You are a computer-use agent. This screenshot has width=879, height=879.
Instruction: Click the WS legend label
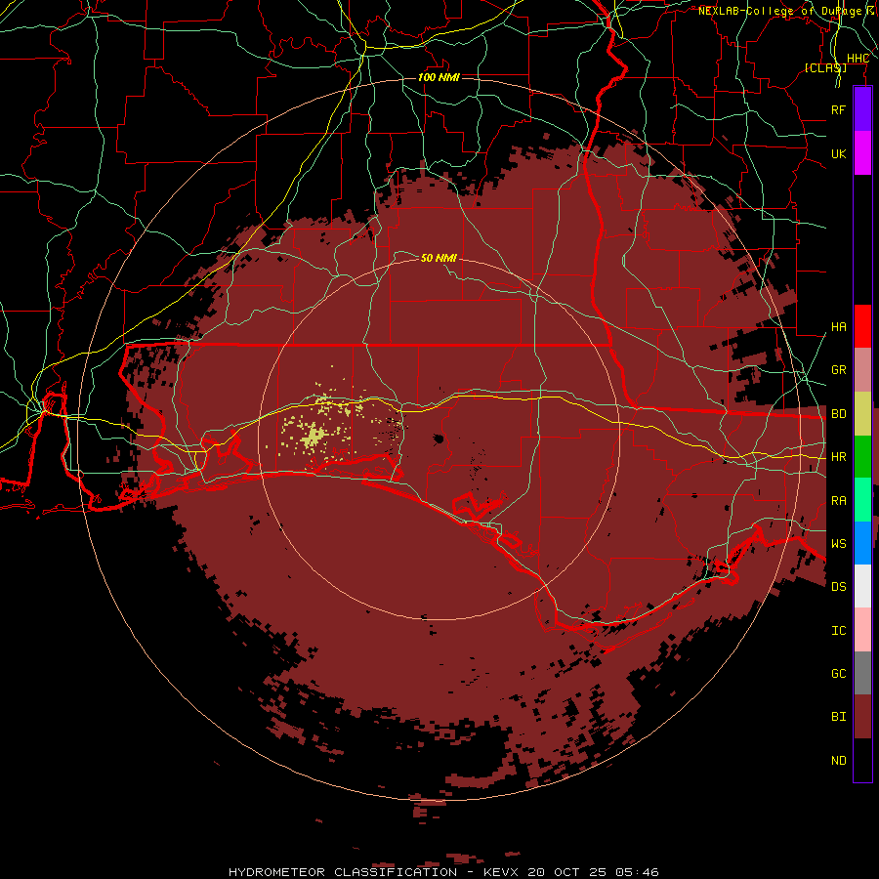839,543
